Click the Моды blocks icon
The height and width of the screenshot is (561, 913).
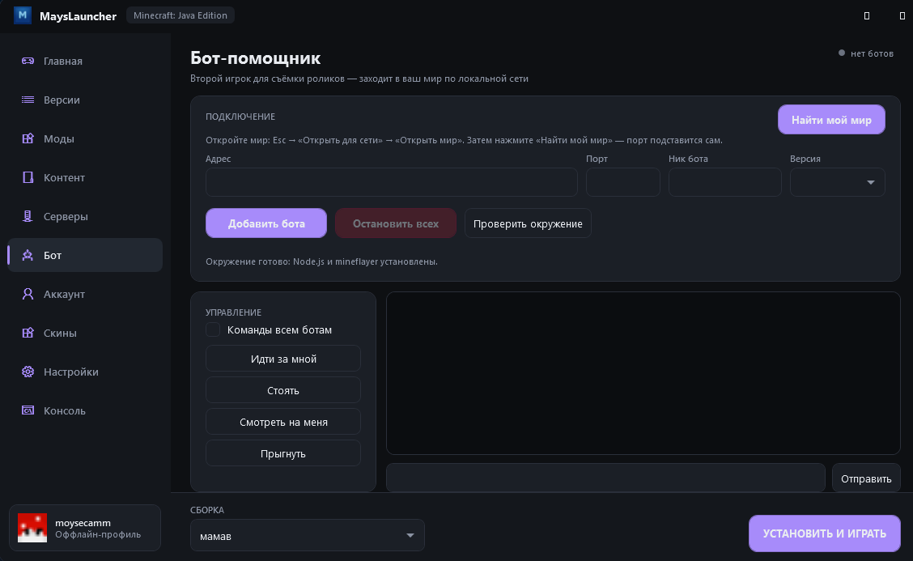28,138
